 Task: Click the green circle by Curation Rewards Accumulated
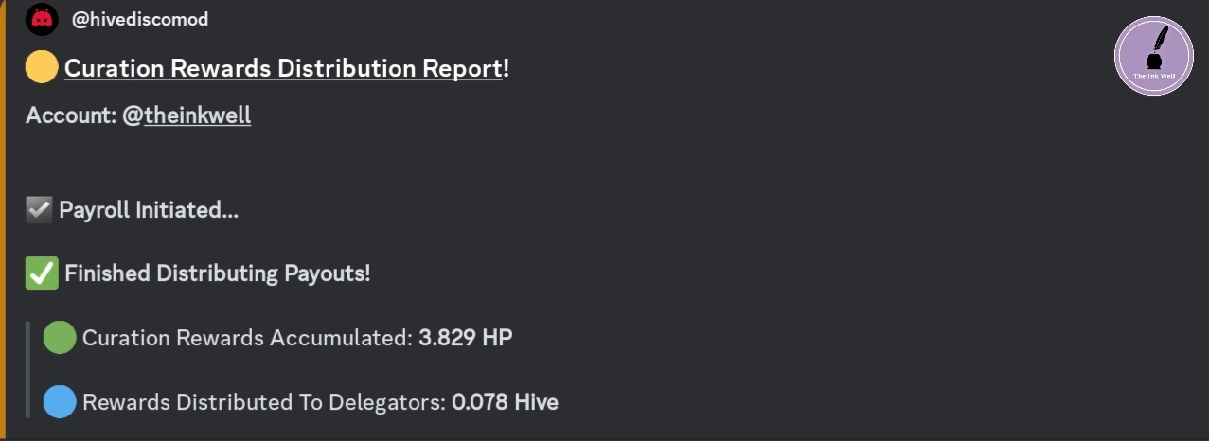click(x=60, y=338)
